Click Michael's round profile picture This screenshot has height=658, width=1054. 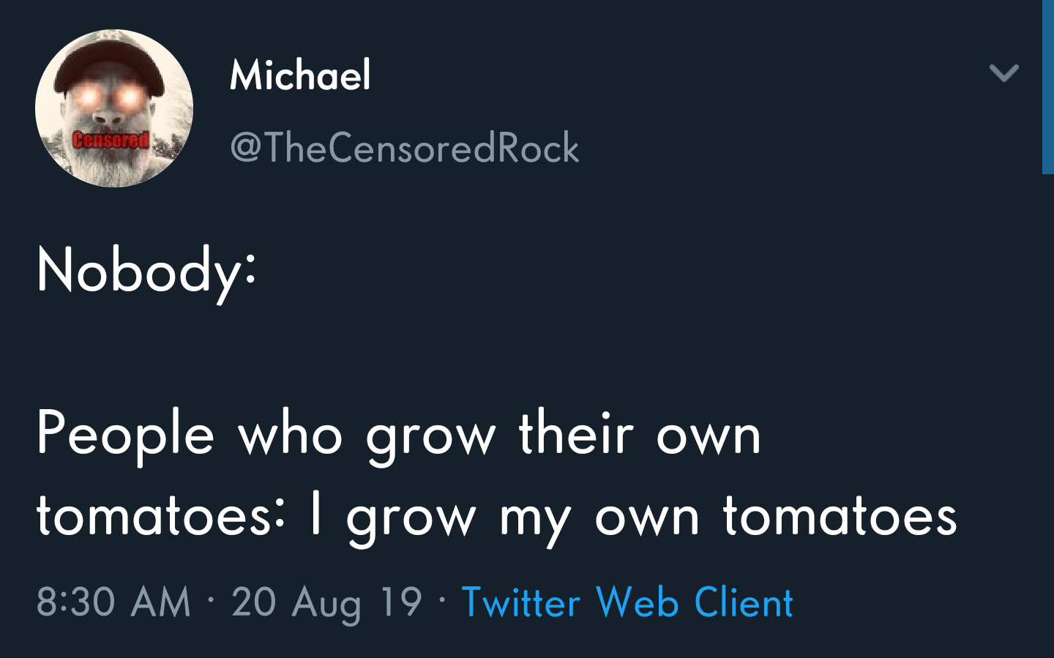(x=114, y=108)
